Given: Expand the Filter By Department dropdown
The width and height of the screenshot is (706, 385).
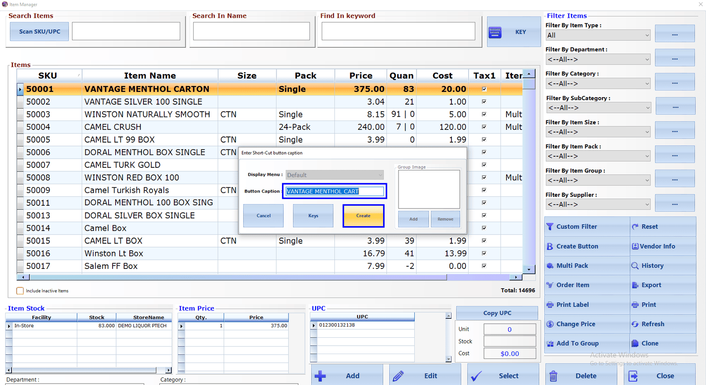Looking at the screenshot, I should click(598, 59).
